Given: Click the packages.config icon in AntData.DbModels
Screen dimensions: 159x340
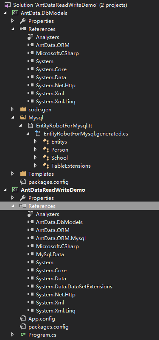Looking at the screenshot, I should pos(23,182).
